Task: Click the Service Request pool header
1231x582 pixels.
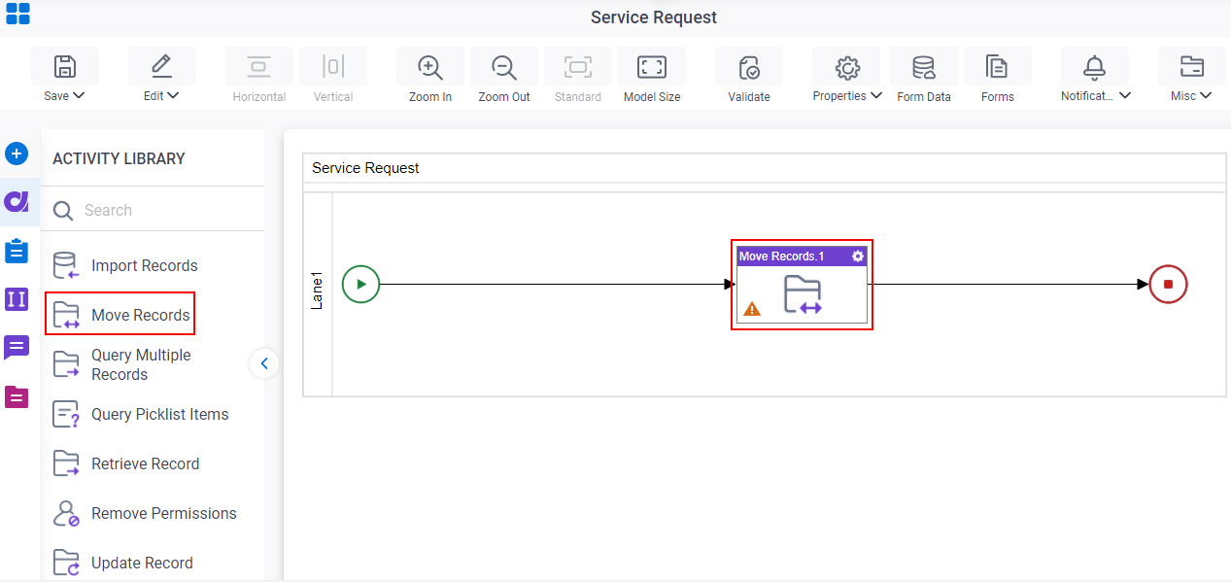Action: [764, 168]
